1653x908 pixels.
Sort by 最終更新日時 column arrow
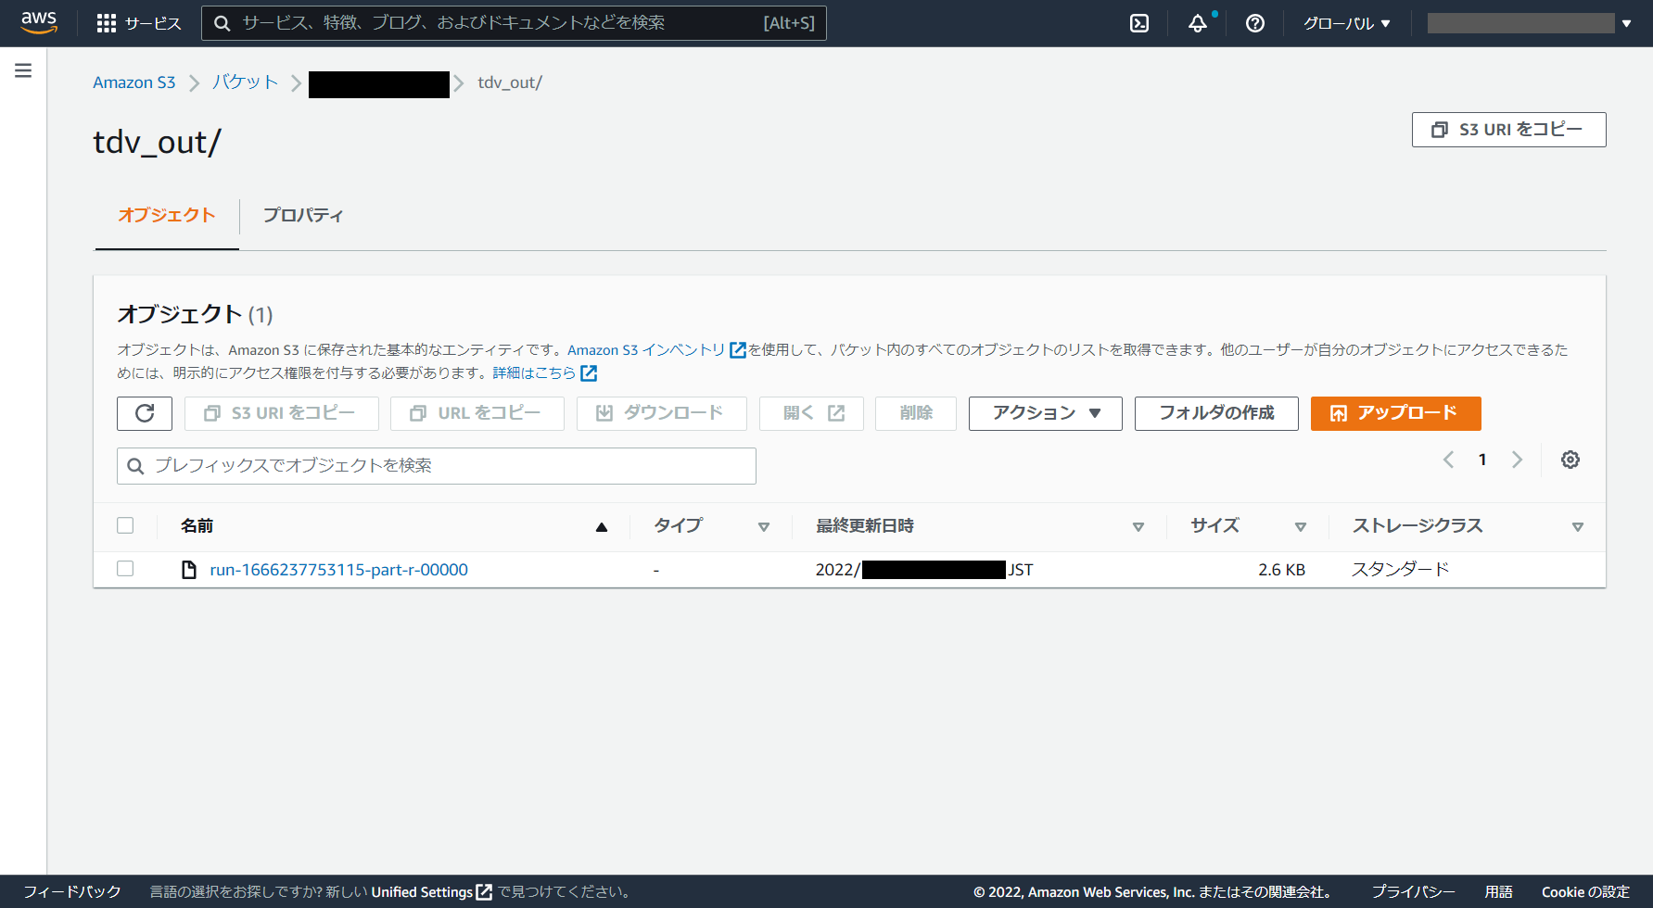click(x=1138, y=527)
